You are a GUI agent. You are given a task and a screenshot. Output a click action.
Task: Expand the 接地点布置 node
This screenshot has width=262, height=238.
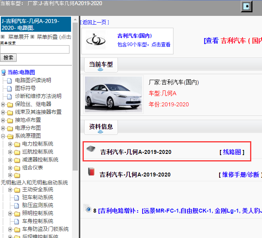pyautogui.click(x=3, y=120)
